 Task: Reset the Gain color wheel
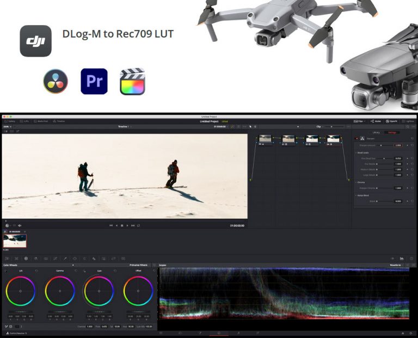pos(115,271)
